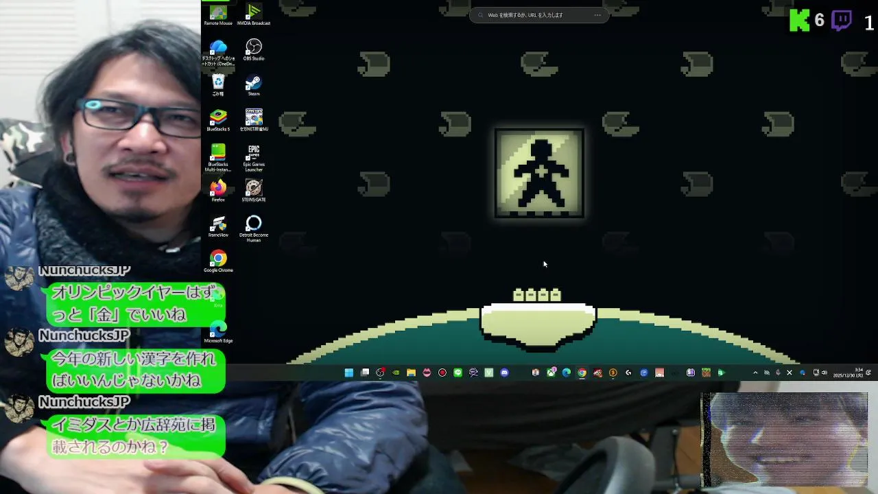Click the small webcam thumbnail of the smiling face
Viewport: 878px width, 494px height.
784,440
